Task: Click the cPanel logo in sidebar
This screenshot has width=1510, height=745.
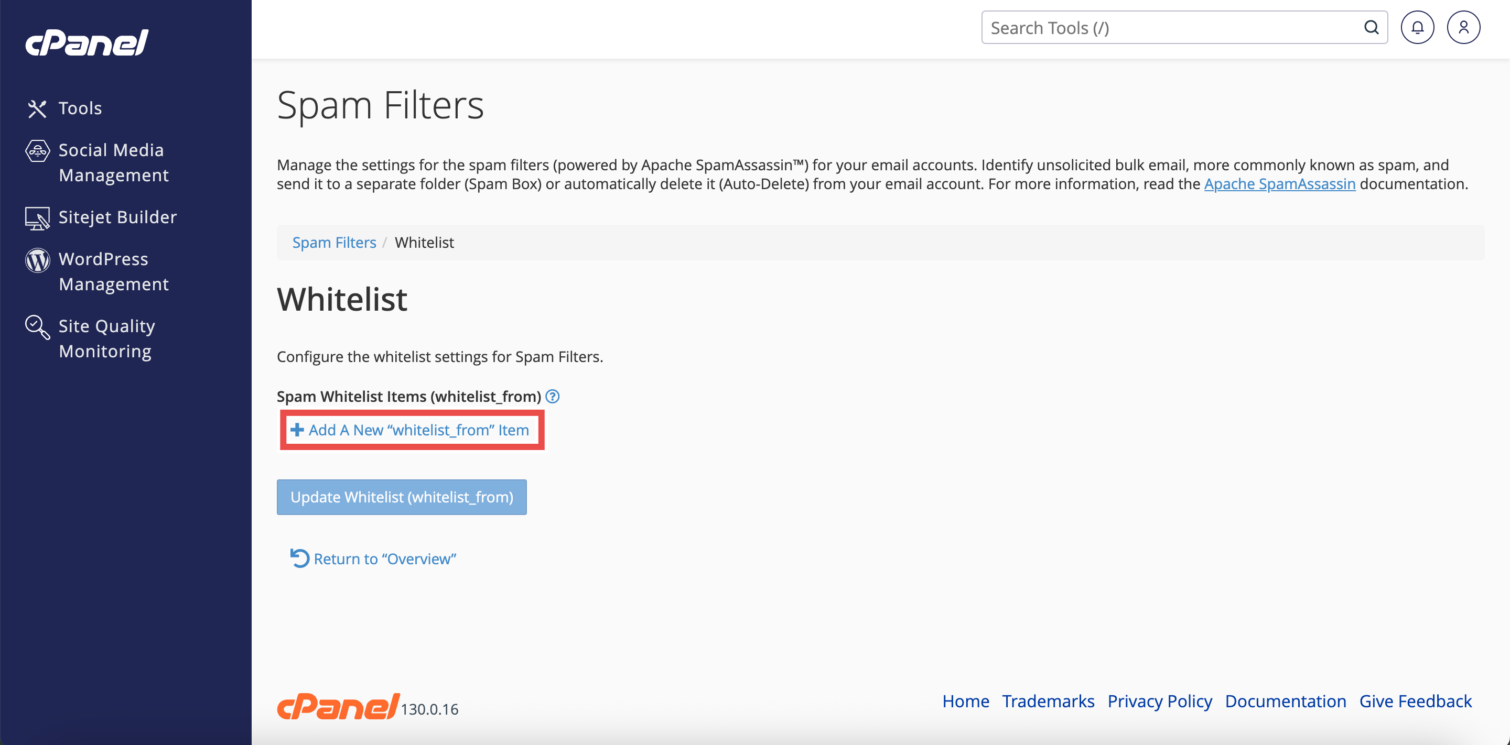Action: click(x=87, y=43)
